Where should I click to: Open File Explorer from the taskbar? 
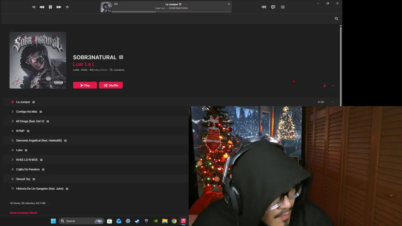pos(165,221)
